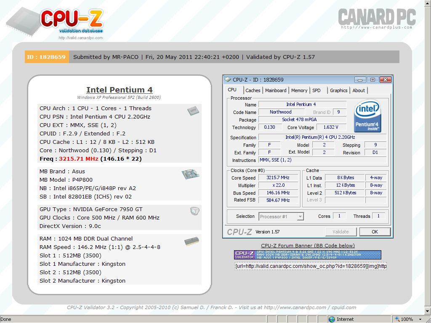Screen dimensions: 431x323
Task: Click the Intel Pentium 4 heading link
Action: coord(119,90)
